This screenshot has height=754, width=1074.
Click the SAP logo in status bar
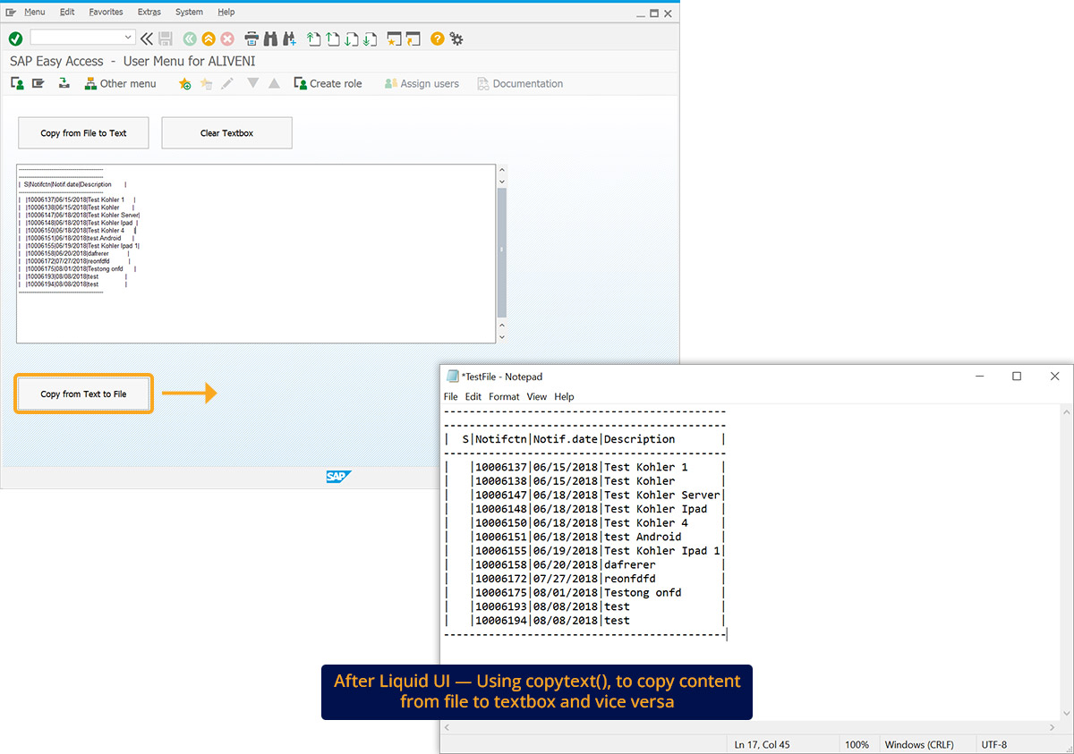(x=338, y=477)
